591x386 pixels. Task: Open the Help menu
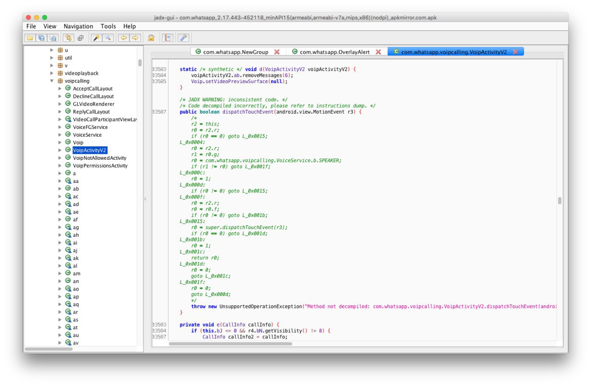click(x=130, y=26)
